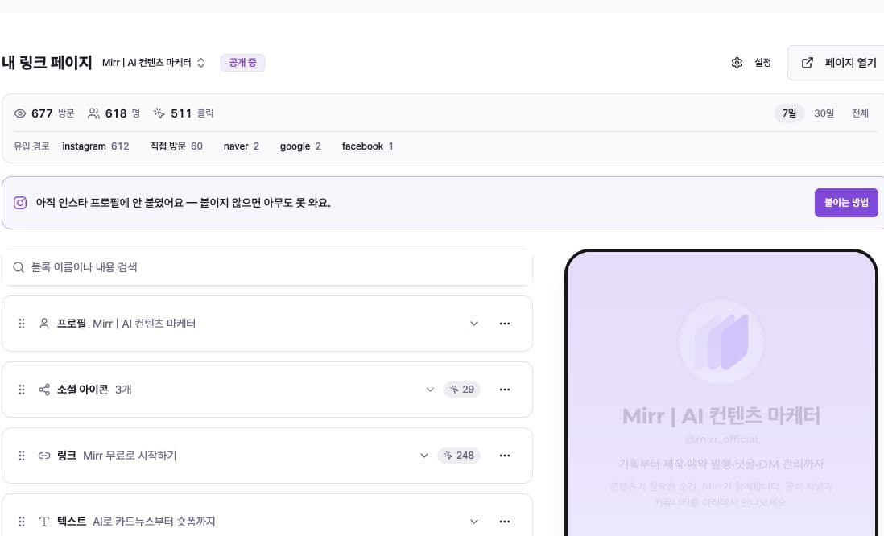Click the instagram 612 referrer entry

(x=95, y=146)
